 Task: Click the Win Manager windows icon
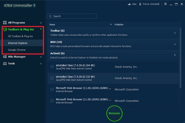point(5,57)
